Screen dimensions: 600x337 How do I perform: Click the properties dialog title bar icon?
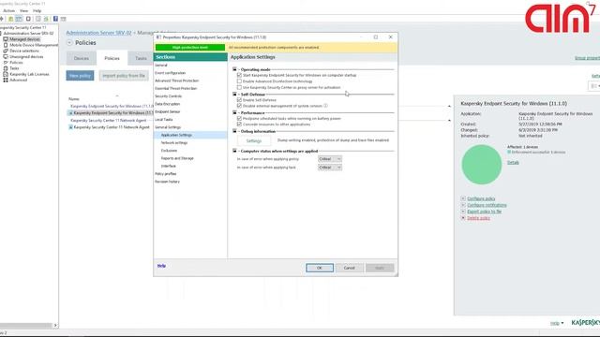[x=158, y=37]
